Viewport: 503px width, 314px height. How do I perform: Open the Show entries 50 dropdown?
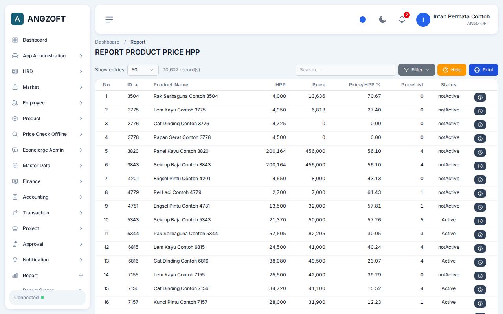(143, 70)
